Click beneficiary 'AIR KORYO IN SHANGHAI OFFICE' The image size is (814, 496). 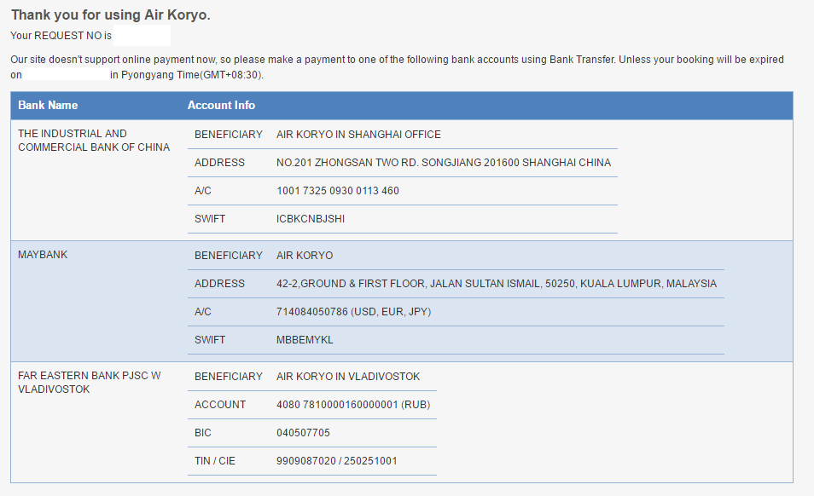point(358,135)
